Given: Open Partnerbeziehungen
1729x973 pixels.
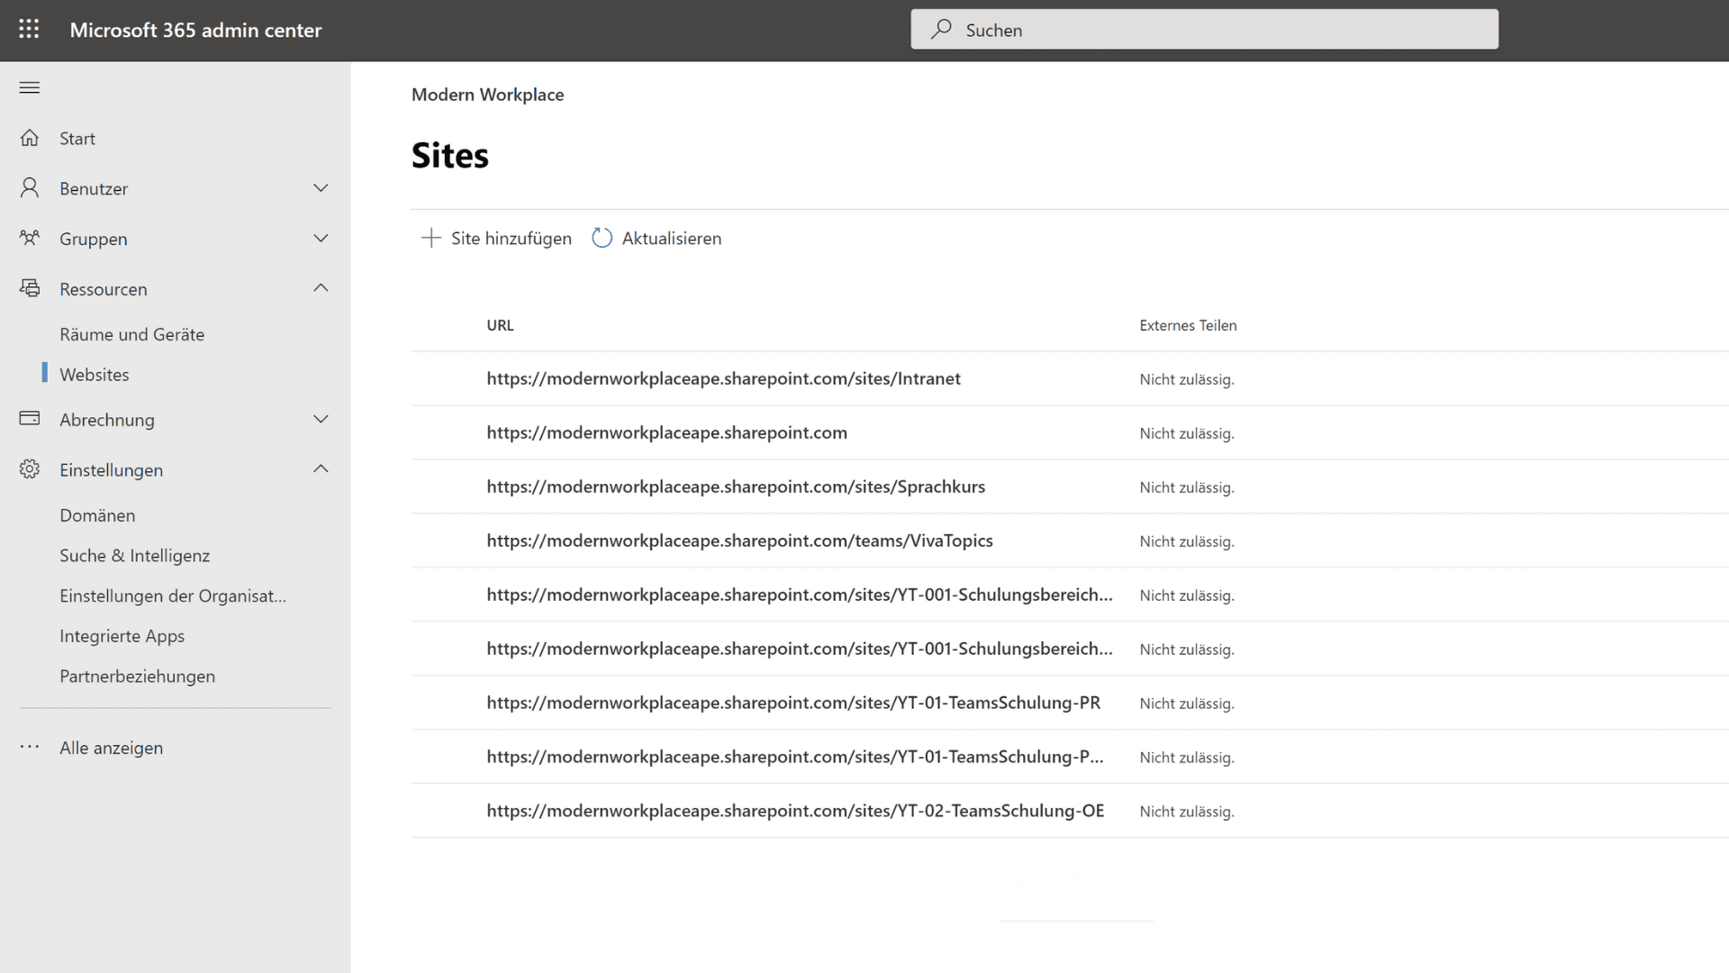Looking at the screenshot, I should pyautogui.click(x=137, y=677).
